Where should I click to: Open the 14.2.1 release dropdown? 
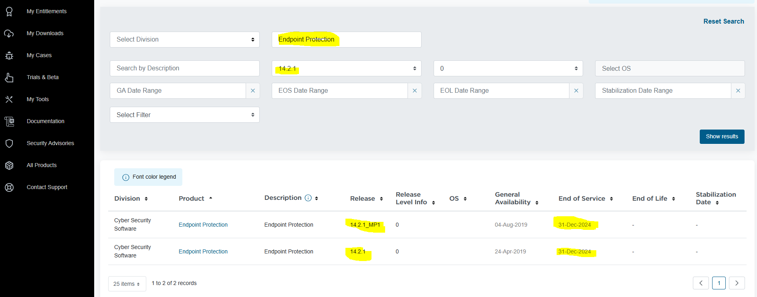(347, 68)
